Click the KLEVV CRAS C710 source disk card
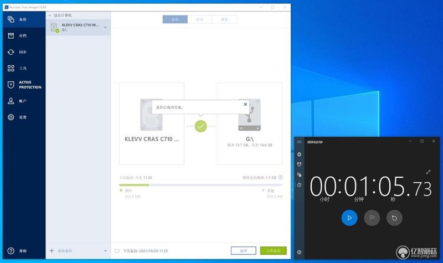 (x=152, y=123)
